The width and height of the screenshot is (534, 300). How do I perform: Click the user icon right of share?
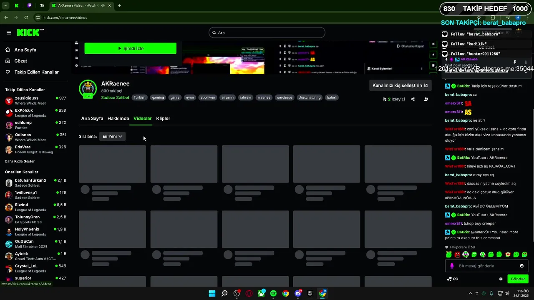(426, 99)
